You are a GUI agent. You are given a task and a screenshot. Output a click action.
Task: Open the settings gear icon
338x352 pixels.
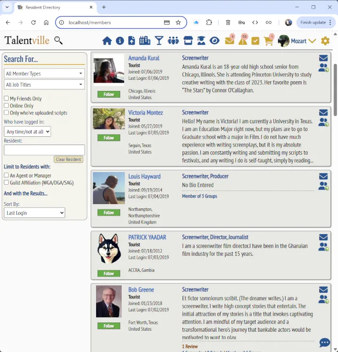click(x=325, y=41)
